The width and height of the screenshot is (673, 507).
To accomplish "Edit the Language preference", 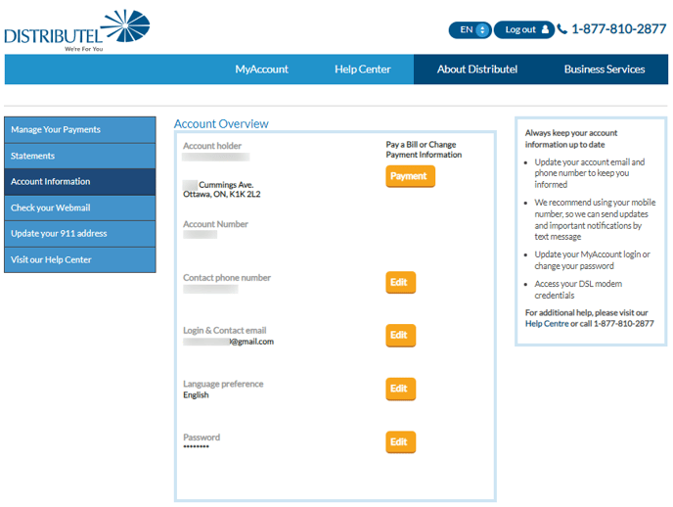I will pos(400,389).
